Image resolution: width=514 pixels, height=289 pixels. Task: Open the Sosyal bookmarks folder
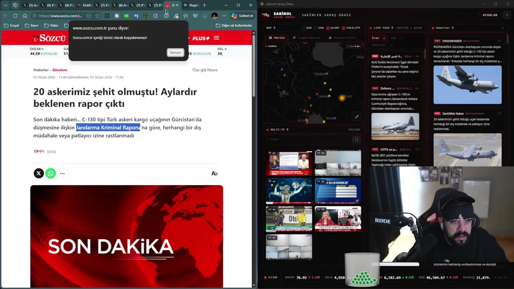(11, 25)
